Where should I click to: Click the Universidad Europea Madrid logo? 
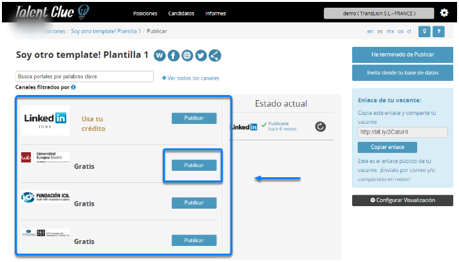pos(45,157)
